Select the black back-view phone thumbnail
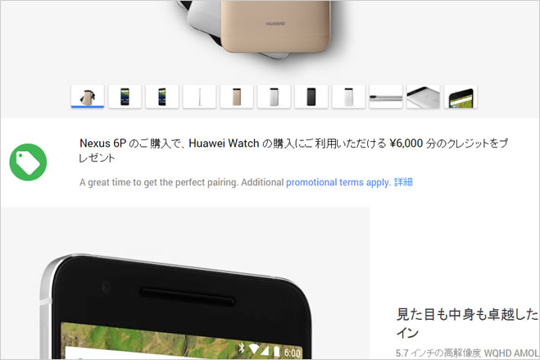Screen dimensions: 540x360 pos(311,97)
